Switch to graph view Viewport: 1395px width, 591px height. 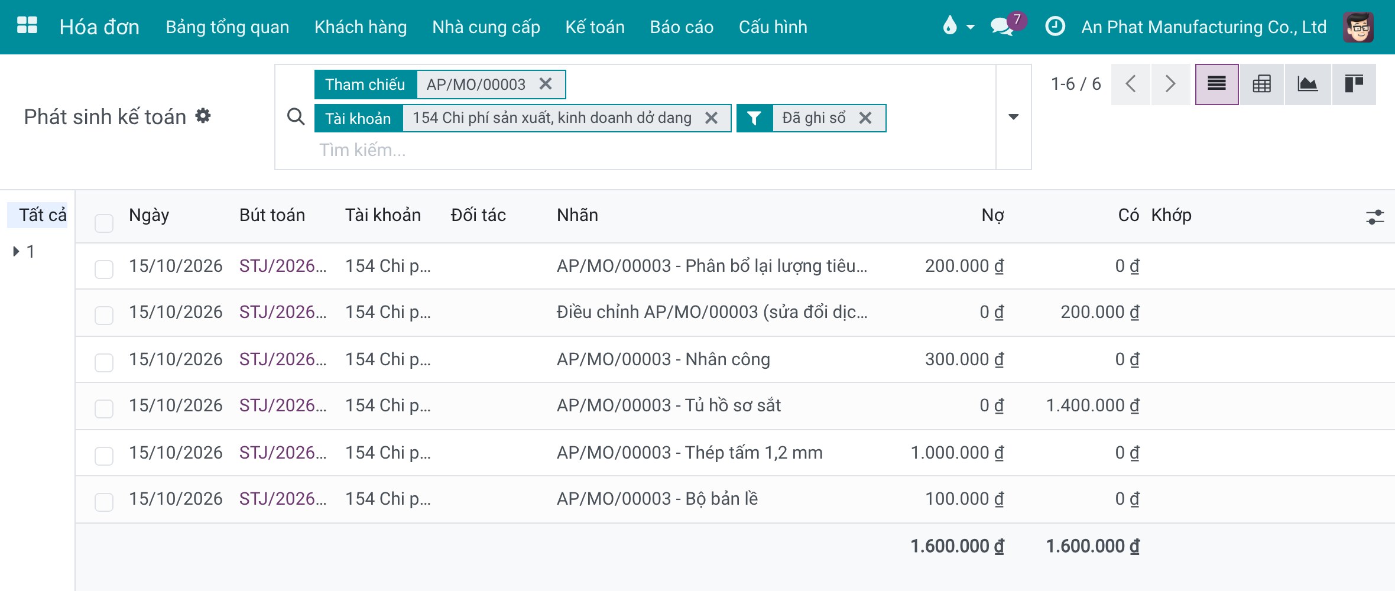point(1308,84)
